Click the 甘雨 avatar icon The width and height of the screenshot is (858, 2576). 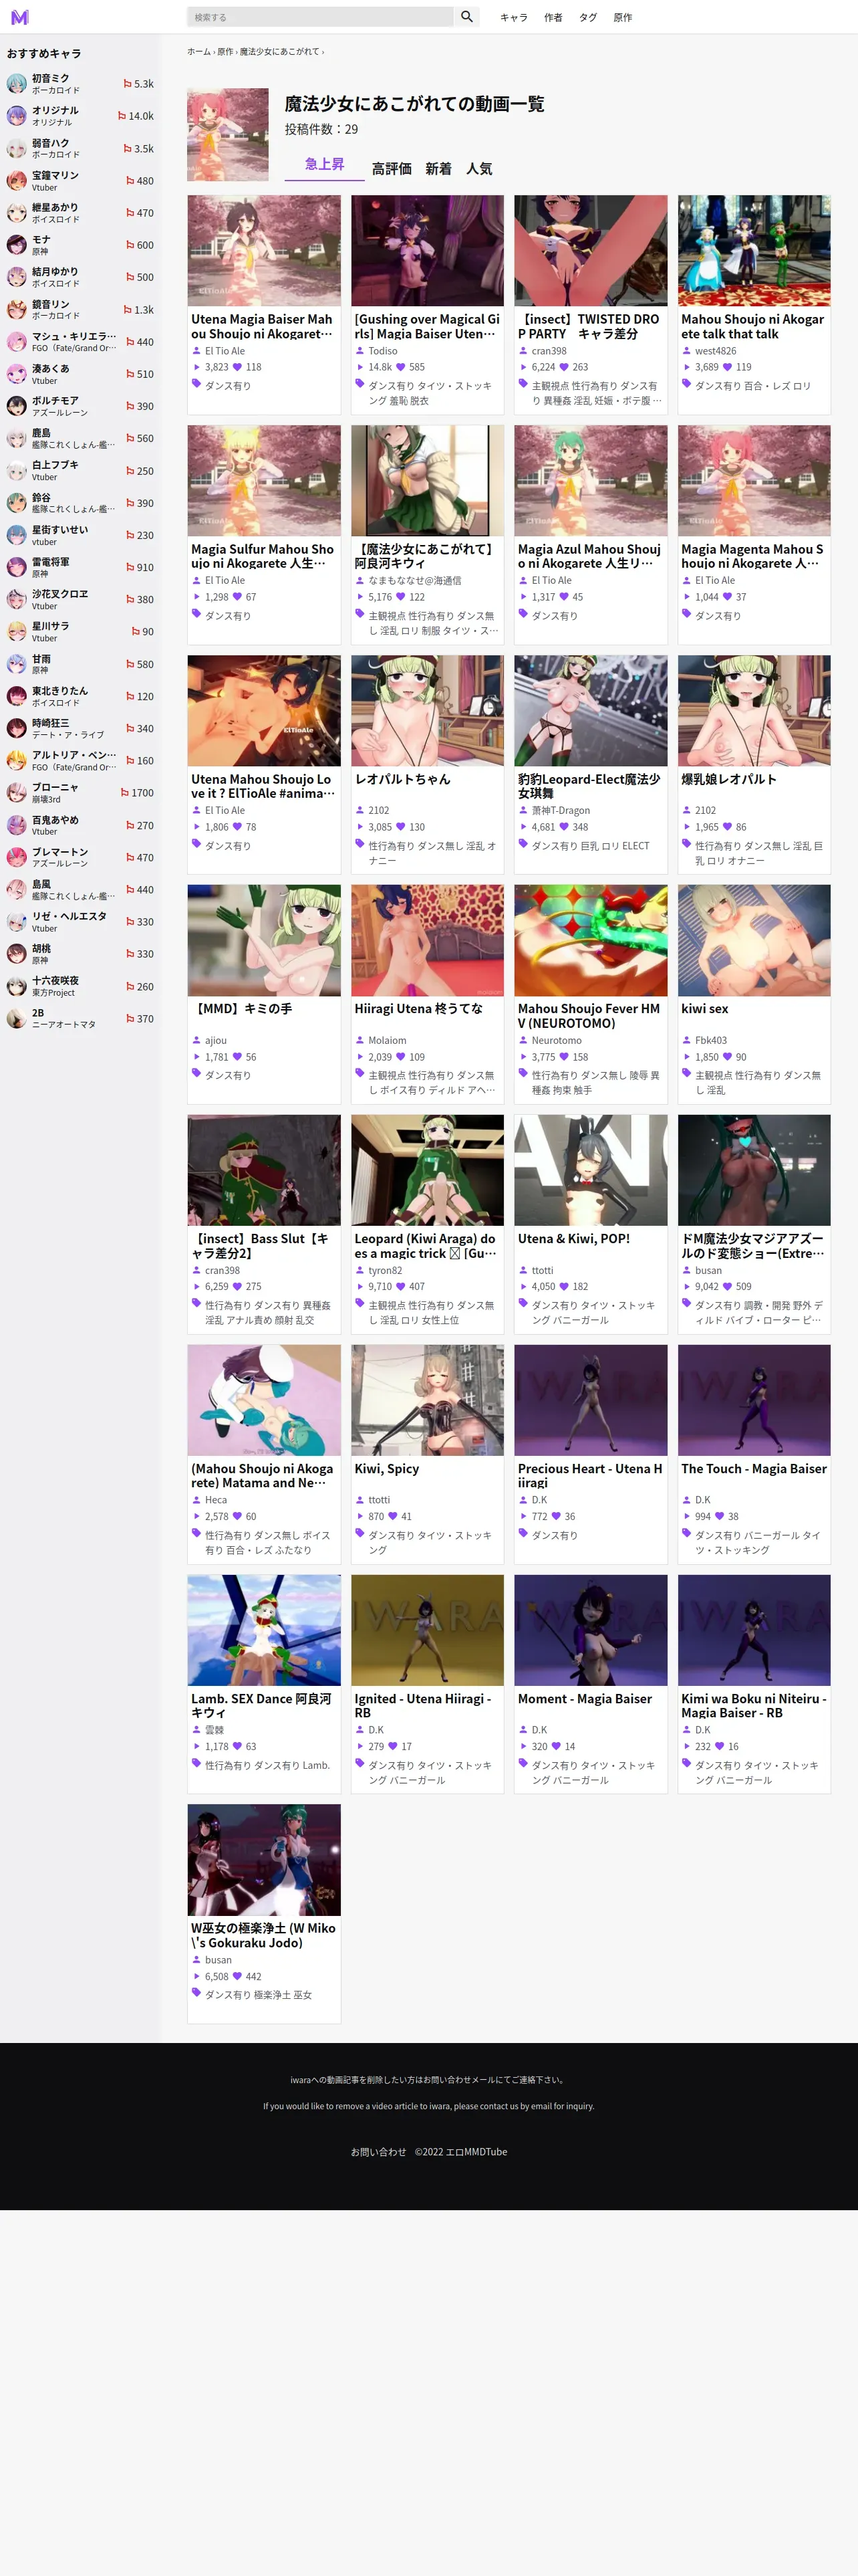(17, 664)
